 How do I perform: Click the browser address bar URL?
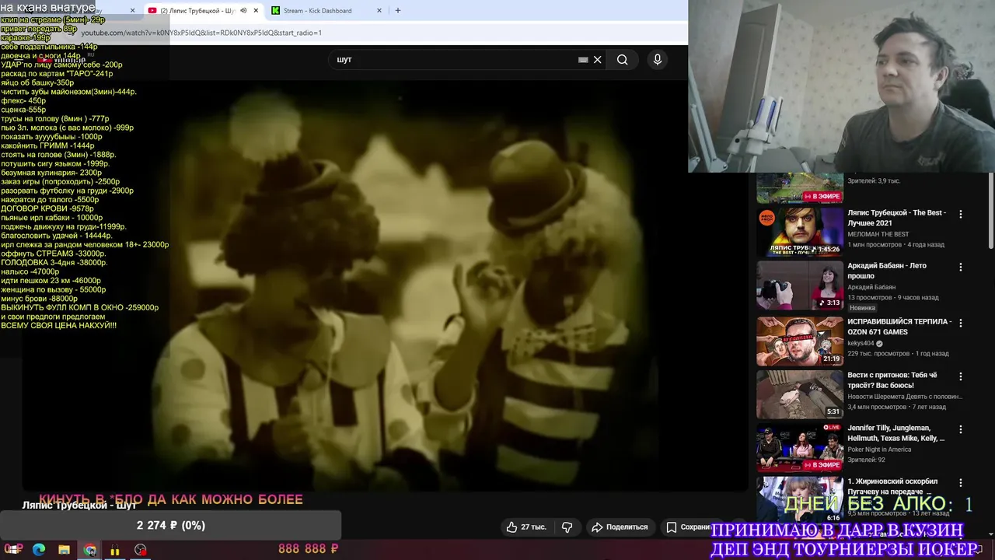tap(201, 33)
